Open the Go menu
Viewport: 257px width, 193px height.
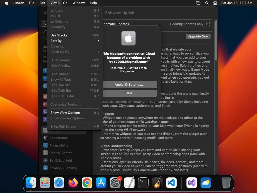coord(65,3)
